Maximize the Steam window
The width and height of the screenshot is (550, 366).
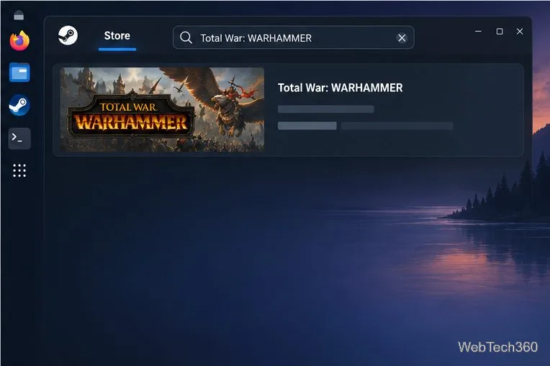pos(500,31)
